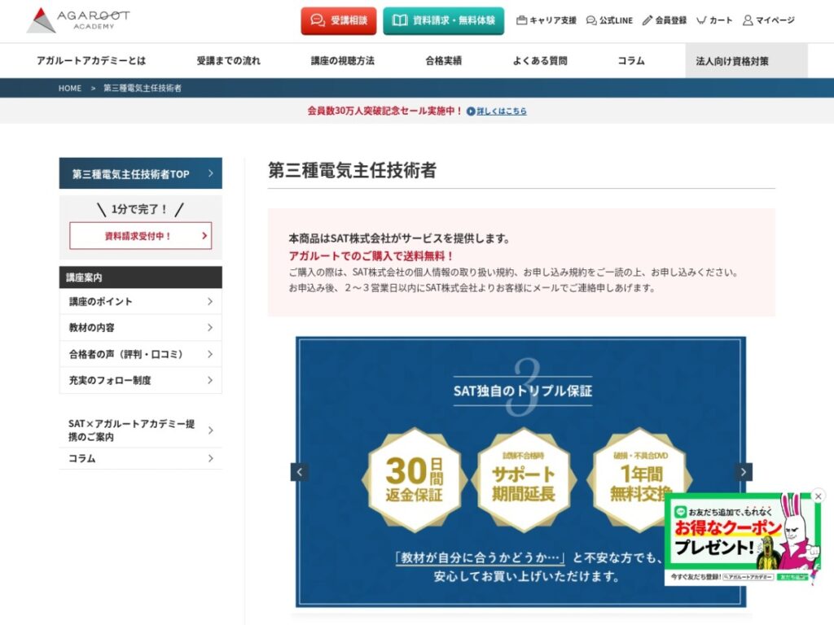Click the blue arrow icon before 詳しくはこちら

pos(471,111)
